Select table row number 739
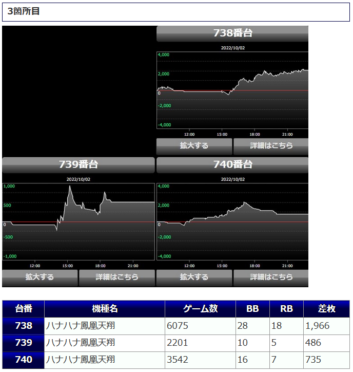 (x=24, y=343)
